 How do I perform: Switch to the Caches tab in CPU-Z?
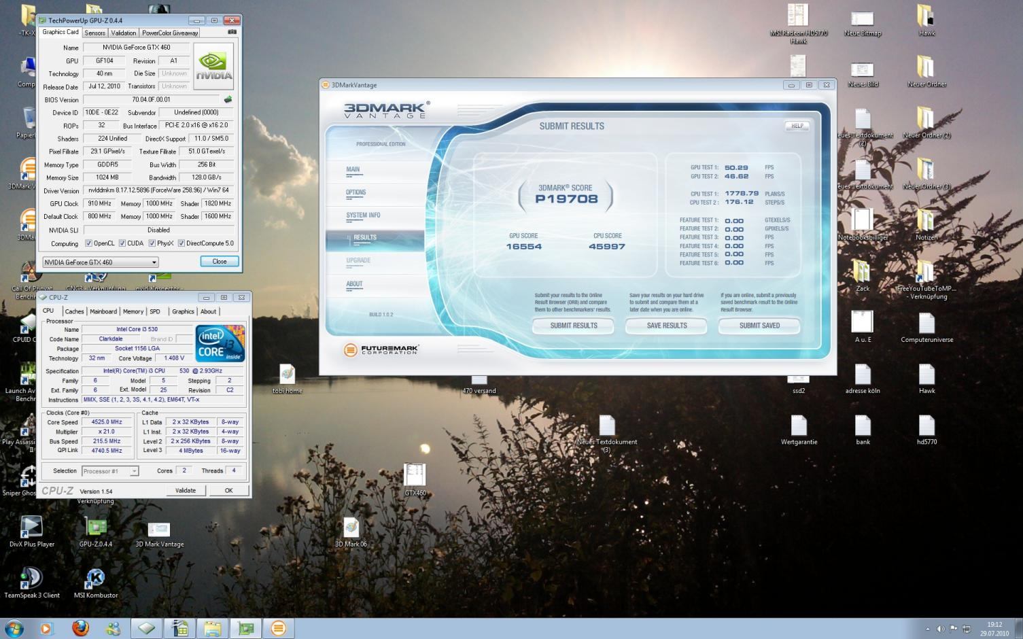click(x=74, y=311)
